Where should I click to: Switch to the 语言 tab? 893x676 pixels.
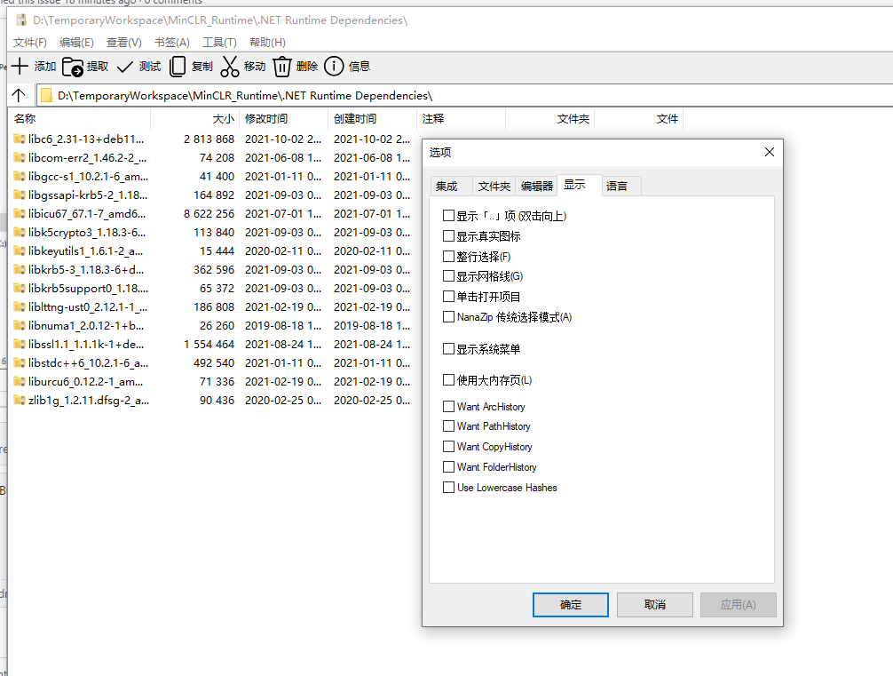tap(621, 187)
